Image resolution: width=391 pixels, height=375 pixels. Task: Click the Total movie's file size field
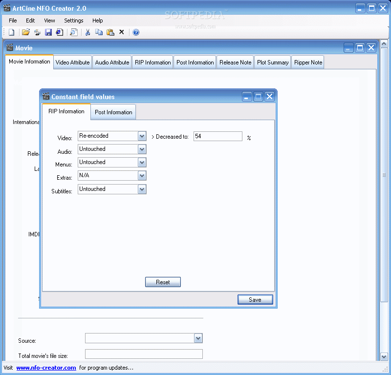pyautogui.click(x=144, y=354)
